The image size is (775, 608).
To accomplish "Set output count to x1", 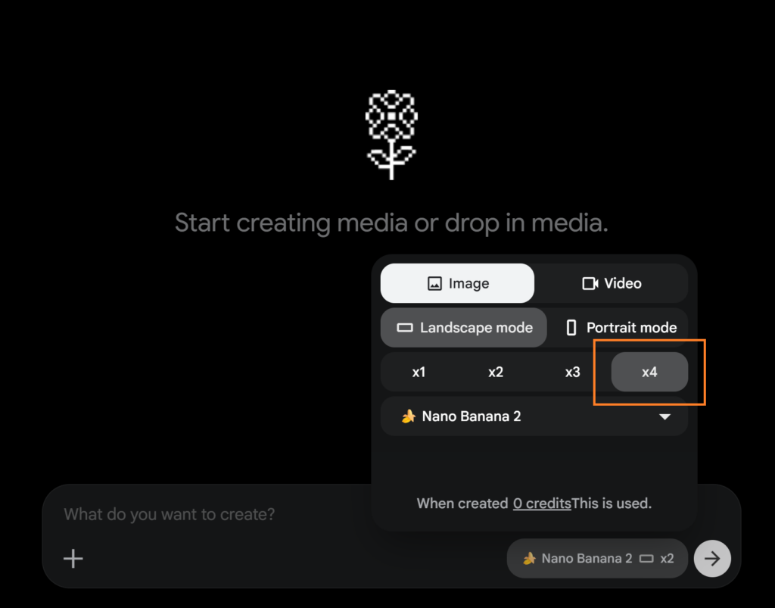I will point(419,373).
